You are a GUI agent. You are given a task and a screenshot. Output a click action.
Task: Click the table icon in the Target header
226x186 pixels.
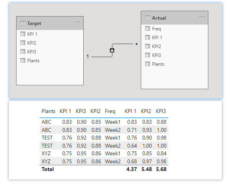tap(23, 23)
